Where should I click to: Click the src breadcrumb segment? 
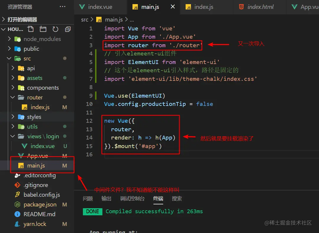85,20
